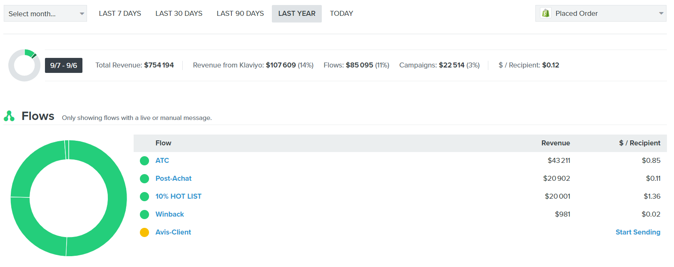
Task: Click the green Flows section icon
Action: coord(9,116)
